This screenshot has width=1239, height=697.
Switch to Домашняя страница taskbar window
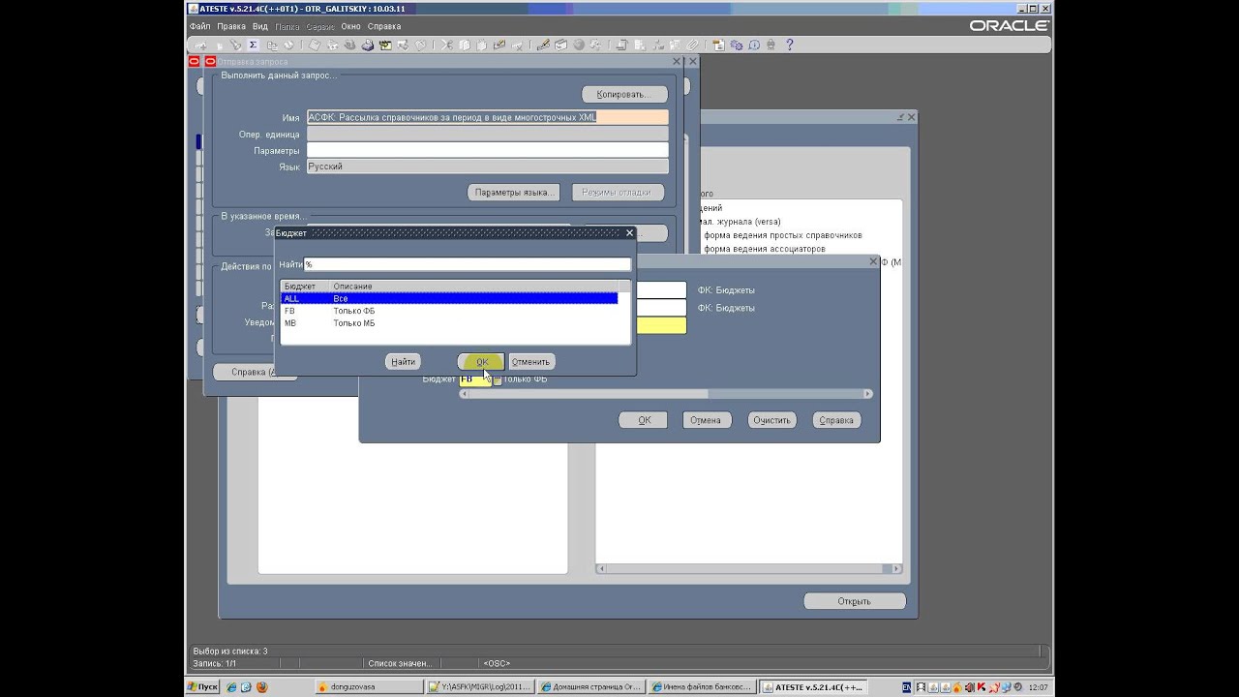590,686
